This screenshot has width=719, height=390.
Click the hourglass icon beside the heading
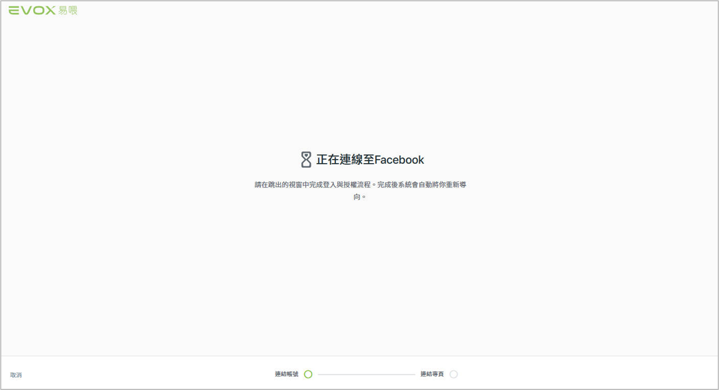(306, 160)
